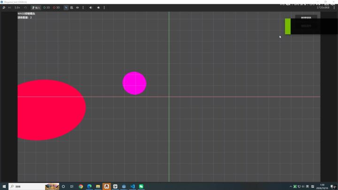Open the embed options menu near 1720x968
The width and height of the screenshot is (338, 190).
pos(334,8)
